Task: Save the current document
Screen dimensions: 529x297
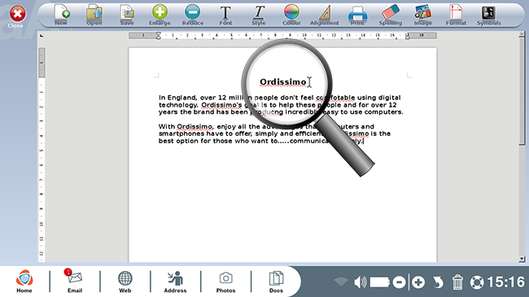Action: pos(127,15)
